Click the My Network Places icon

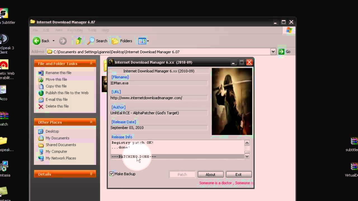click(x=41, y=158)
